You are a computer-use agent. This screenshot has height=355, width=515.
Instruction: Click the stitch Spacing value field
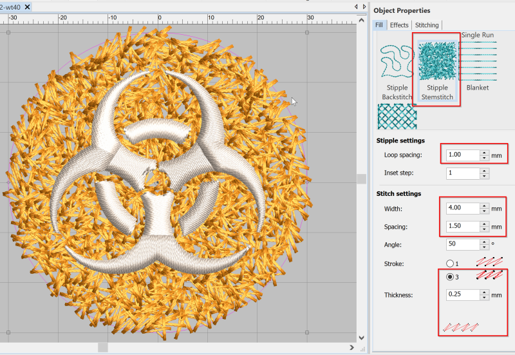[x=463, y=226]
